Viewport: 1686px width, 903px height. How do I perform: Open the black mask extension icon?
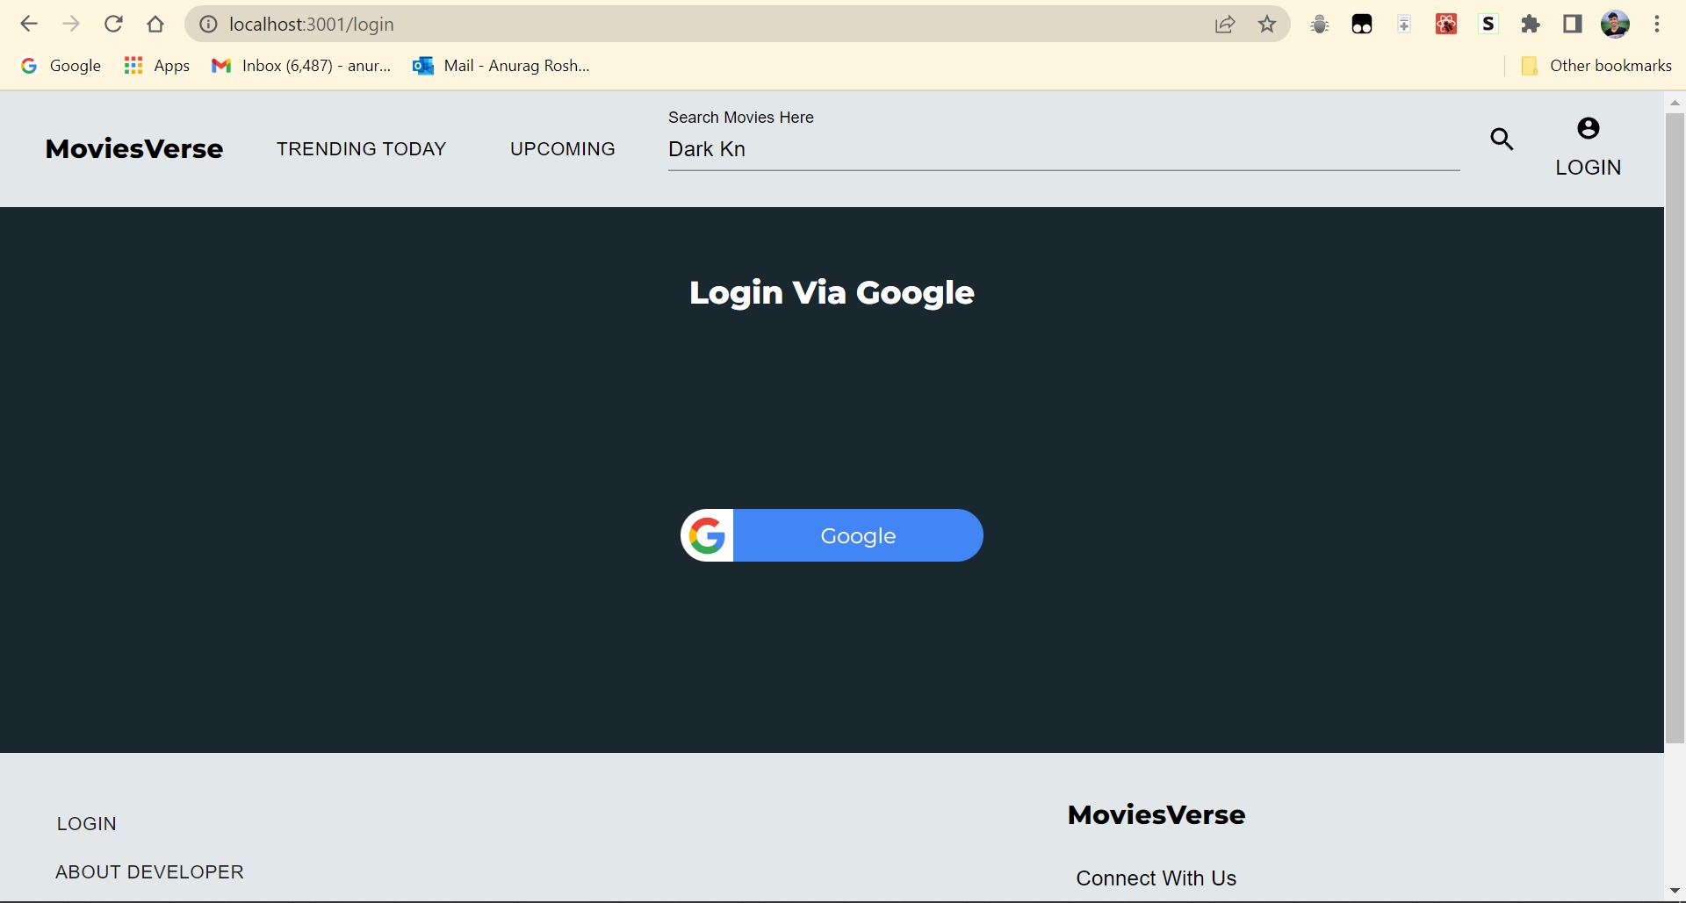click(x=1362, y=25)
